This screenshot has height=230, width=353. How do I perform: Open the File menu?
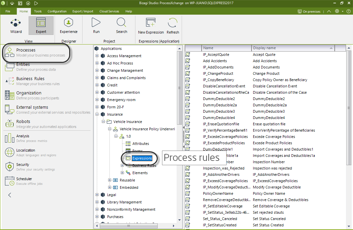(8, 11)
